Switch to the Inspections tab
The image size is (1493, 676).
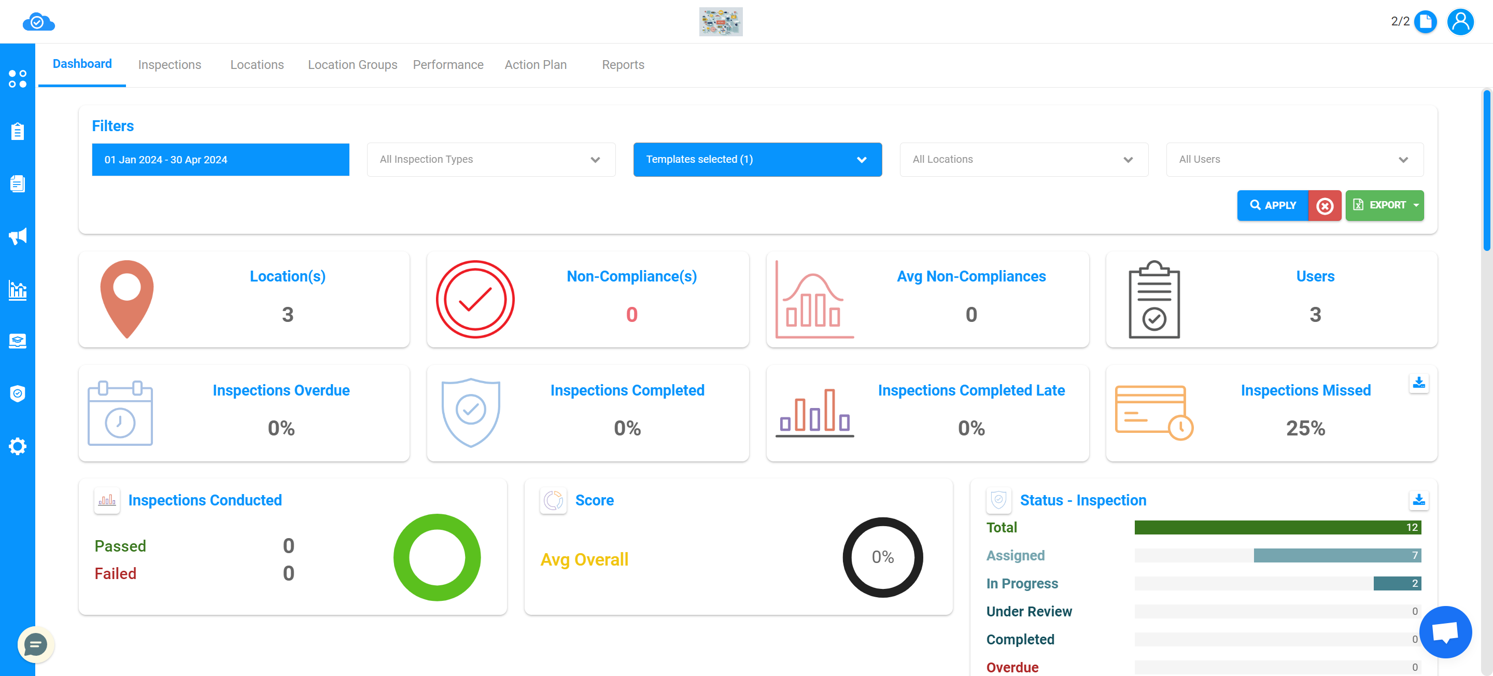click(169, 65)
